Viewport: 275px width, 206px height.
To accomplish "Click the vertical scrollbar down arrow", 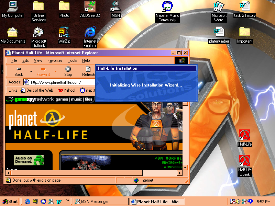I will (185, 168).
